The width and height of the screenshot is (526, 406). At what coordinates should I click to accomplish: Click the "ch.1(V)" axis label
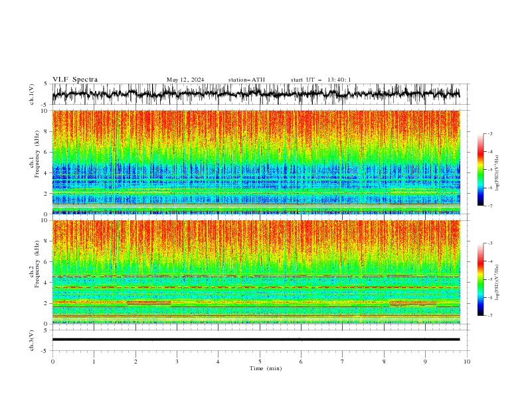pyautogui.click(x=32, y=94)
